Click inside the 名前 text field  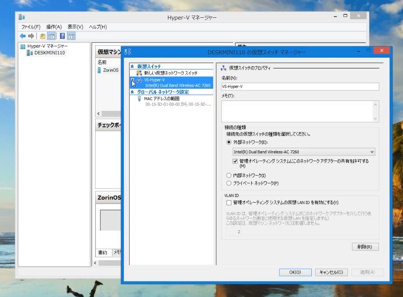[x=300, y=87]
